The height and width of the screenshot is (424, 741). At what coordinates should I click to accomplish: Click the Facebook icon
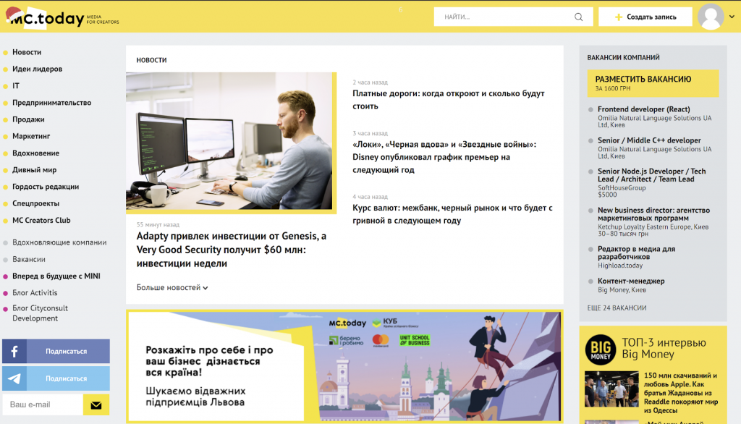click(x=14, y=351)
